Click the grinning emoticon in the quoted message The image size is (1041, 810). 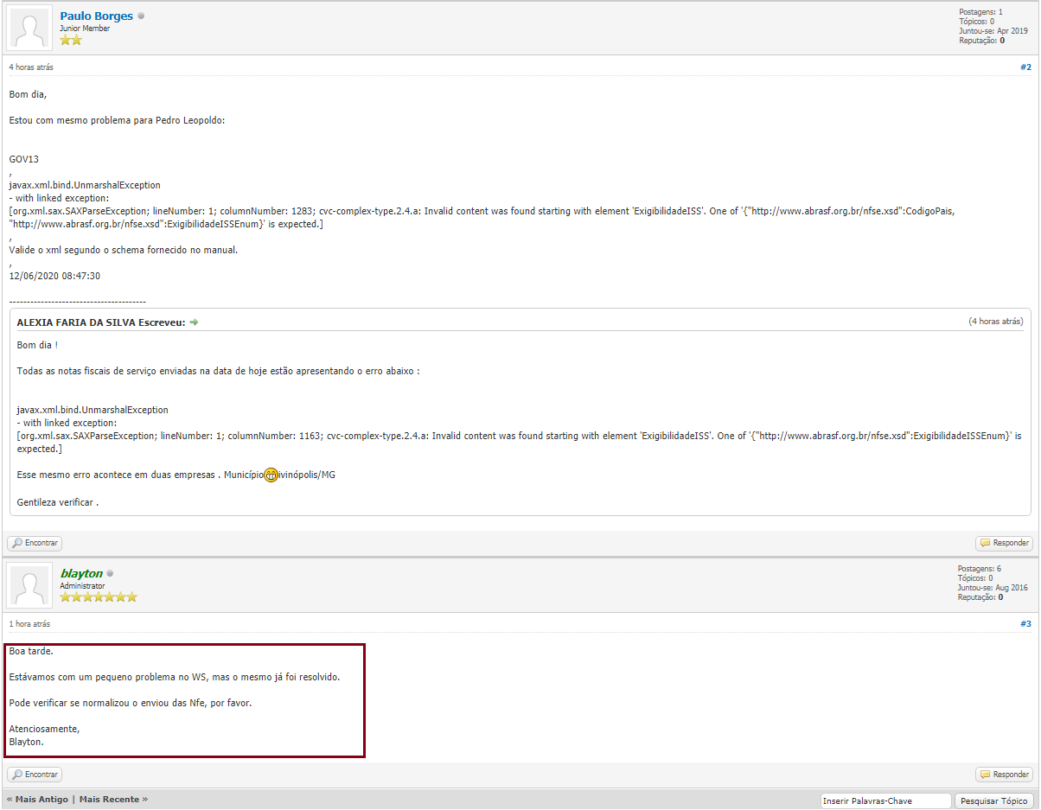click(x=271, y=475)
